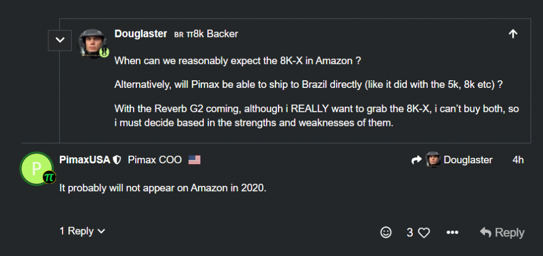Image resolution: width=543 pixels, height=256 pixels.
Task: Open the emoji reaction picker
Action: [x=386, y=232]
